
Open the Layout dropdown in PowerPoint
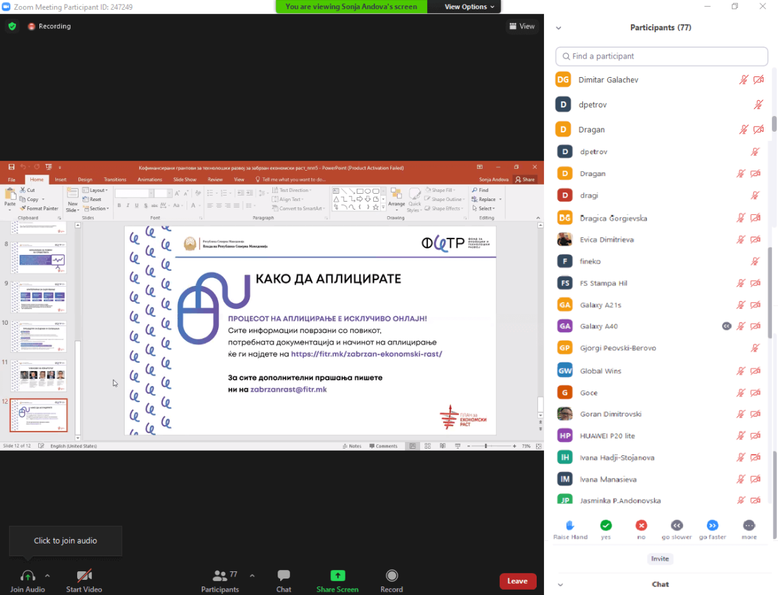coord(95,190)
